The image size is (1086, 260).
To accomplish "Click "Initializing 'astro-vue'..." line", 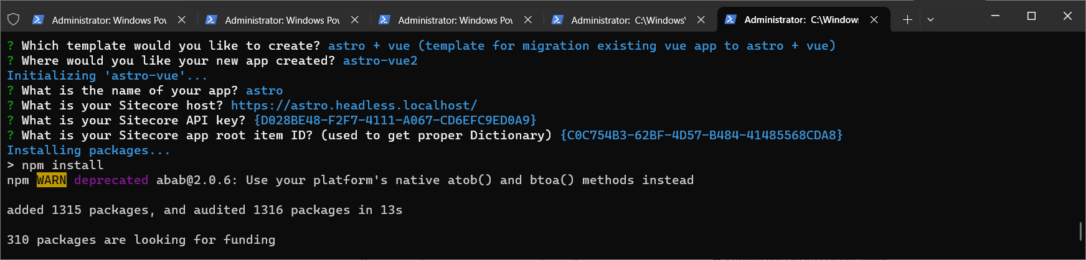I will coord(107,75).
